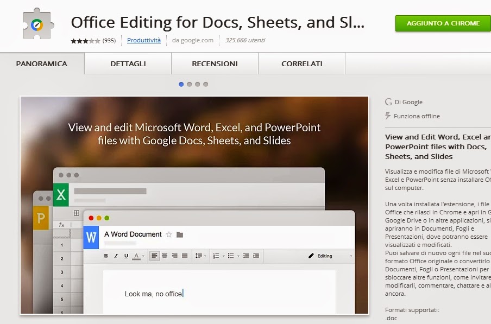Click row 5 header in spreadsheet preview

[62, 299]
